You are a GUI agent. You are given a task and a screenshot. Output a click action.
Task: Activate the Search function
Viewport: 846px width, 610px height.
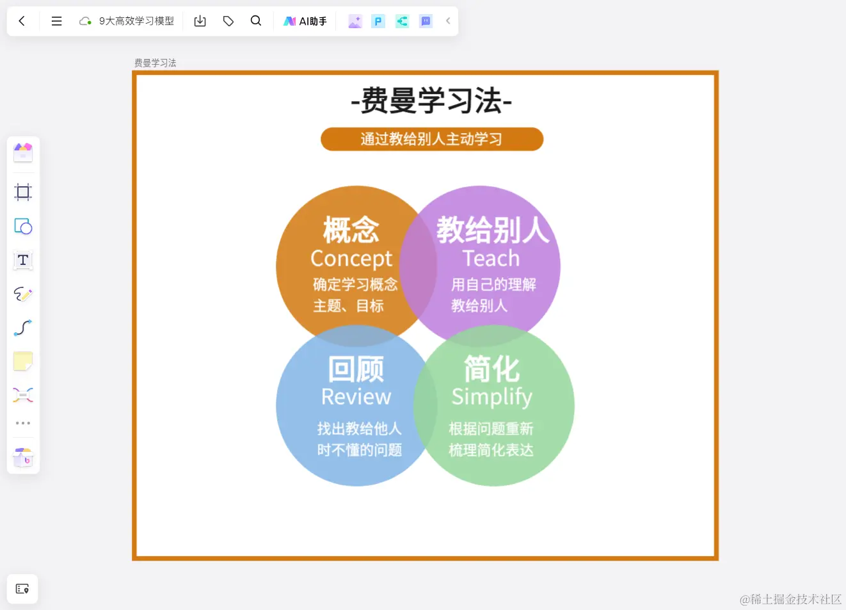click(x=256, y=20)
